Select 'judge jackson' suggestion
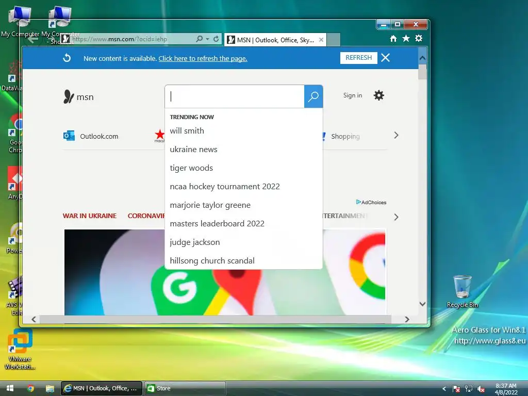This screenshot has height=396, width=528. (243, 242)
